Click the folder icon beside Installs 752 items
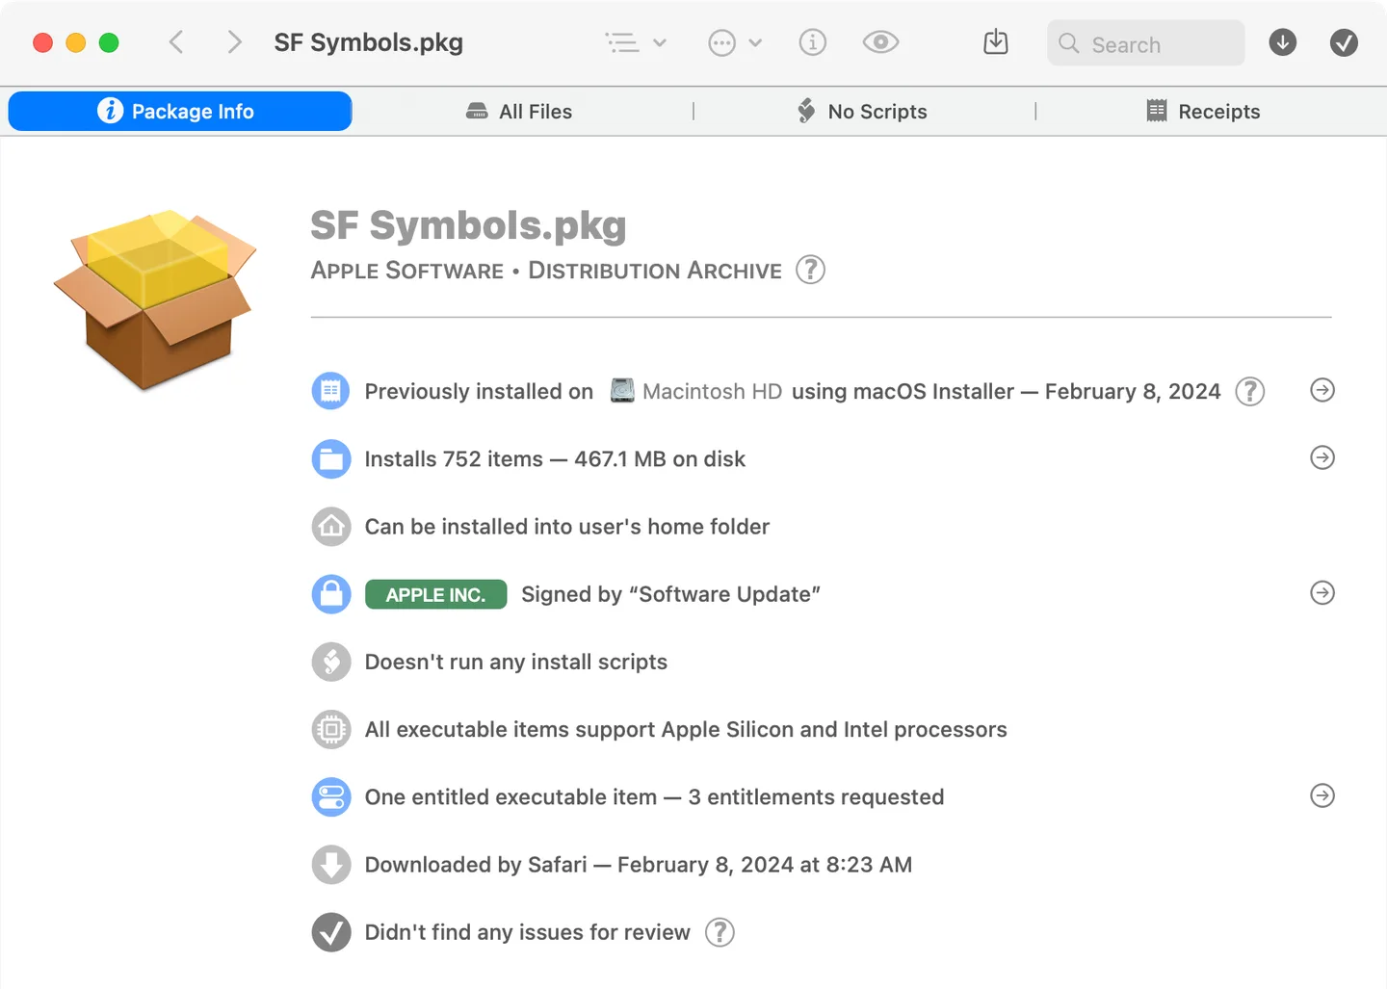 330,458
